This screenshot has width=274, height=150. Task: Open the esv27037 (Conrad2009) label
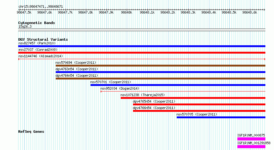pos(38,50)
